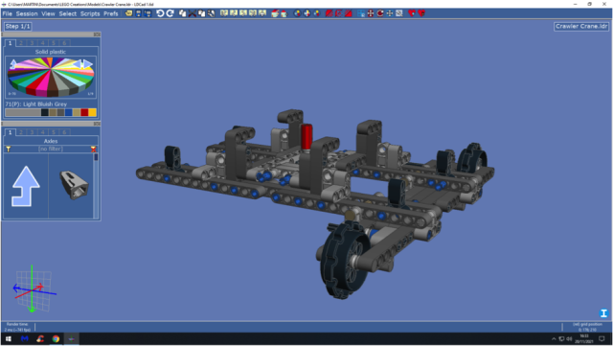Click the Step 1/1 indicator button

pos(17,26)
